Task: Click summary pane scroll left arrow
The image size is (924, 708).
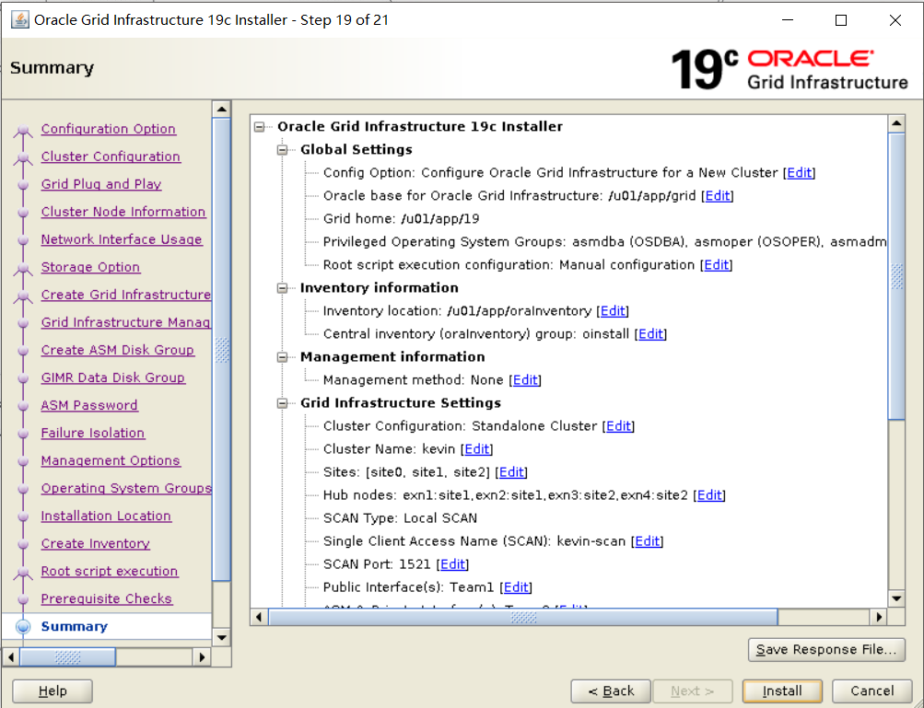Action: [x=259, y=617]
